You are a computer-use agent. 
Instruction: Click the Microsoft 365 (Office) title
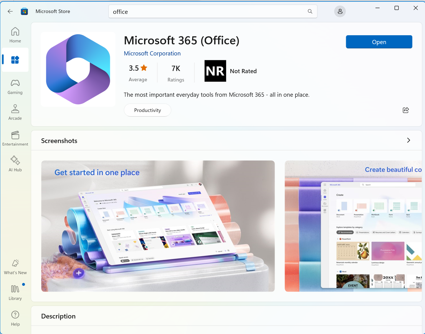[x=181, y=40]
